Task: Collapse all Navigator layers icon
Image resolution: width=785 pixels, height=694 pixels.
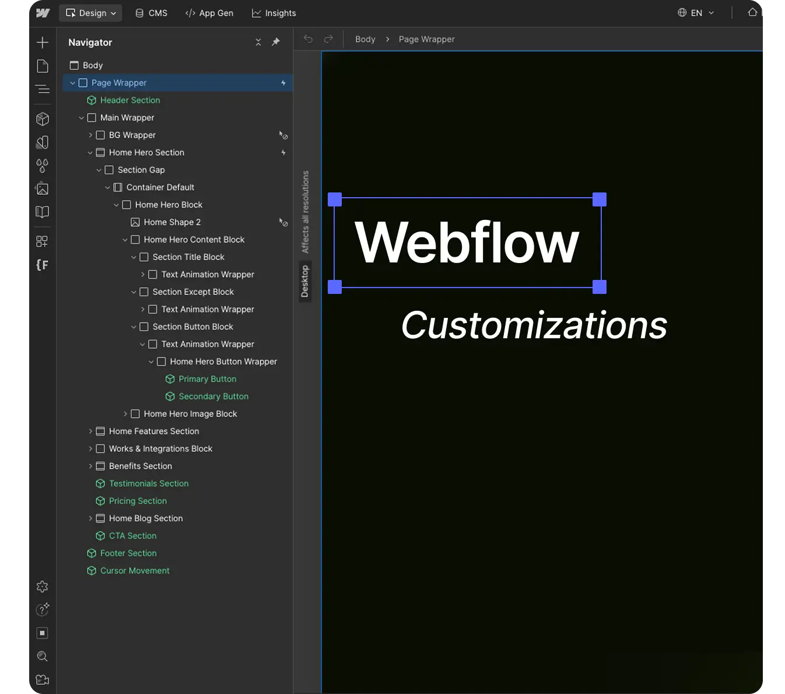Action: (258, 42)
